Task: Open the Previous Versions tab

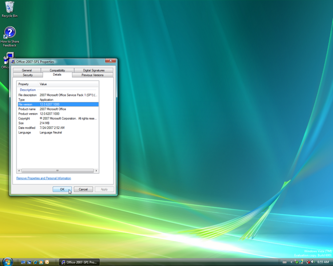Action: point(92,75)
